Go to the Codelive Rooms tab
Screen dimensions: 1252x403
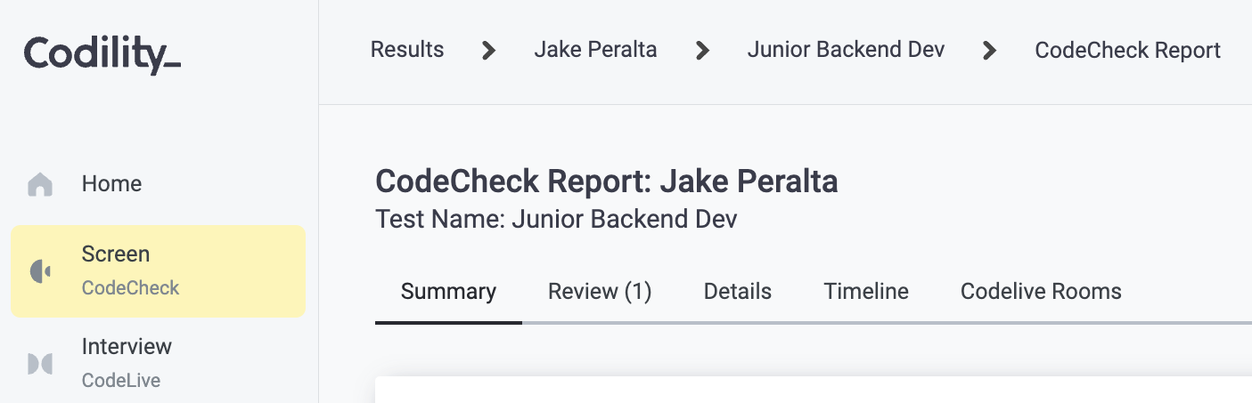tap(1041, 292)
